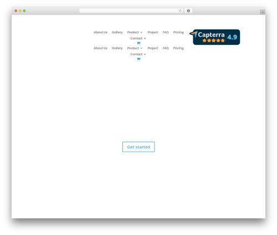Click the green maximize window button
Image resolution: width=277 pixels, height=235 pixels.
(x=24, y=11)
